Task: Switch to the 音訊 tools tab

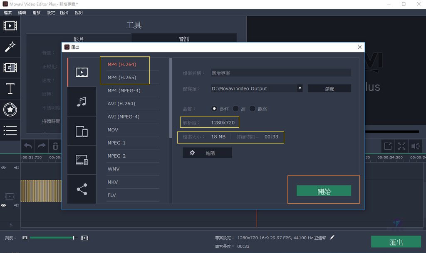Action: [184, 39]
